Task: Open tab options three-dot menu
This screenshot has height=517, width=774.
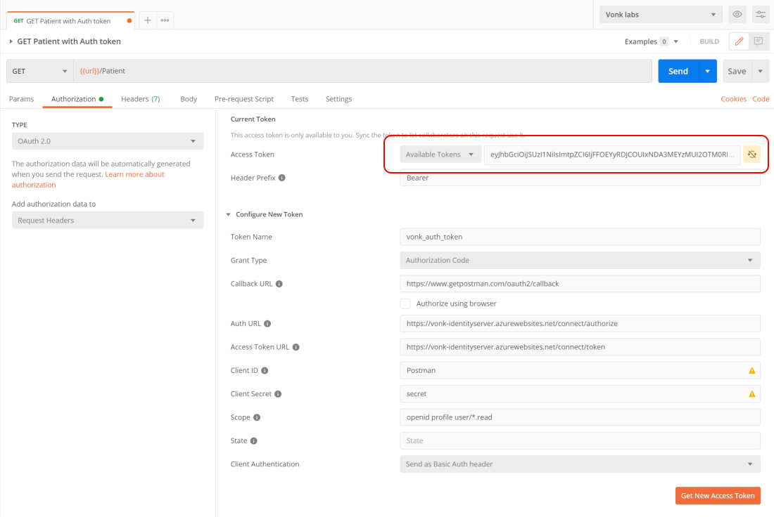Action: pyautogui.click(x=165, y=20)
